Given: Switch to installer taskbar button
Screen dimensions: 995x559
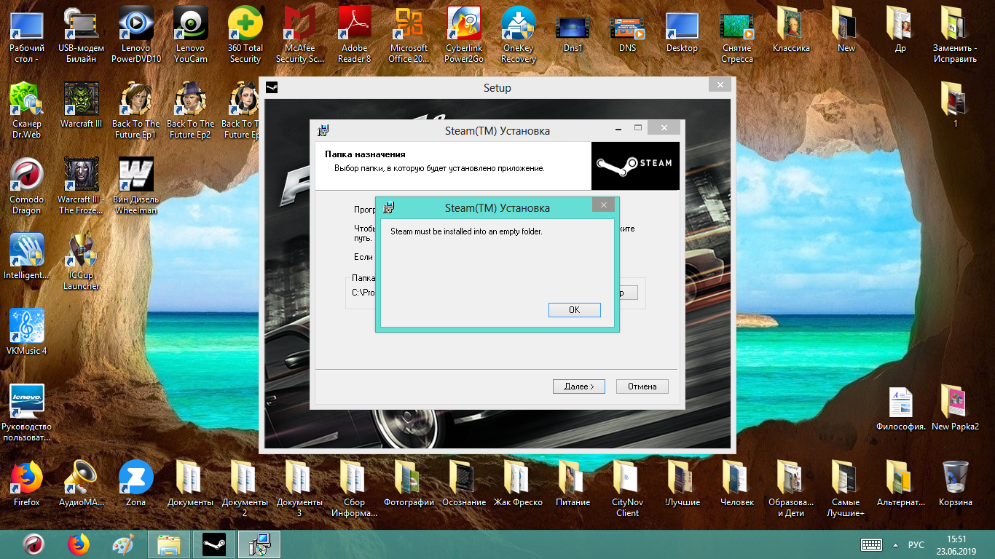Looking at the screenshot, I should (x=259, y=544).
